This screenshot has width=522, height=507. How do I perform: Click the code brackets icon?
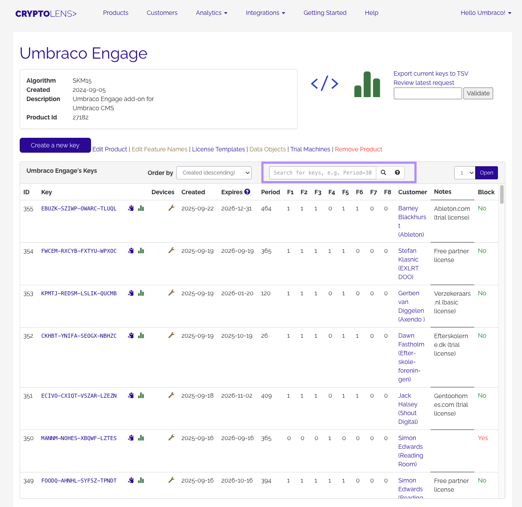pos(324,84)
